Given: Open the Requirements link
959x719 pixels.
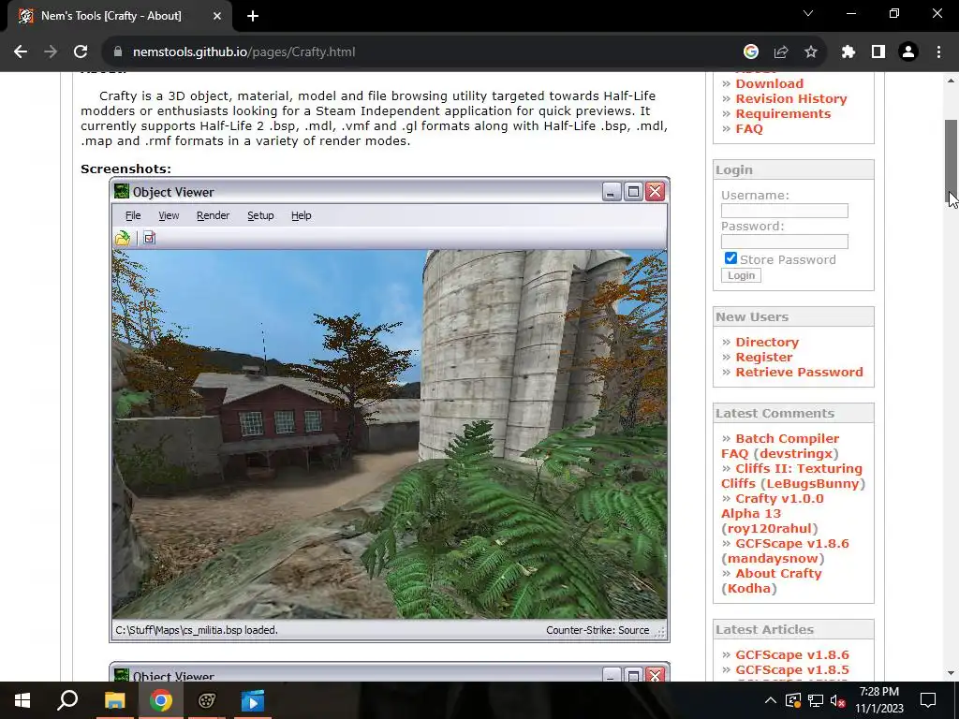Looking at the screenshot, I should [x=783, y=113].
